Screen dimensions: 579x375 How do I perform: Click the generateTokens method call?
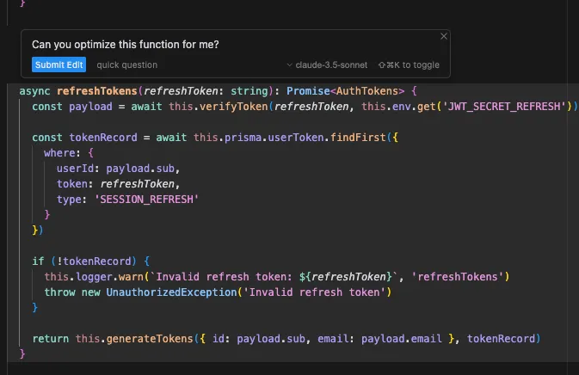tap(150, 339)
